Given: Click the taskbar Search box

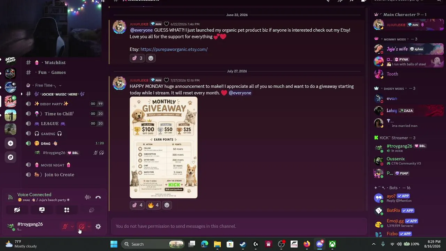Looking at the screenshot, I should (x=153, y=244).
